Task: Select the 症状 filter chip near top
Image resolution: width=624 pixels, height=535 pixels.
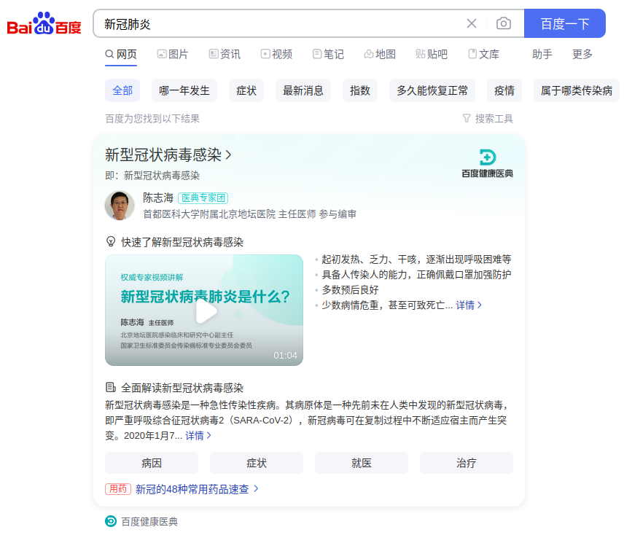Action: 246,90
